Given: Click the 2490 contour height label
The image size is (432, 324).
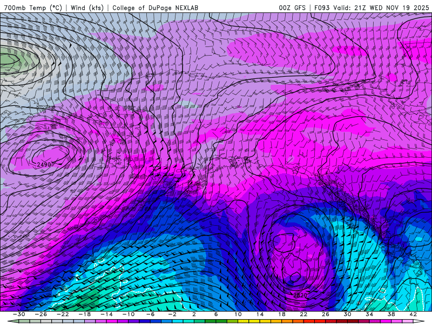Looking at the screenshot, I should 44,165.
